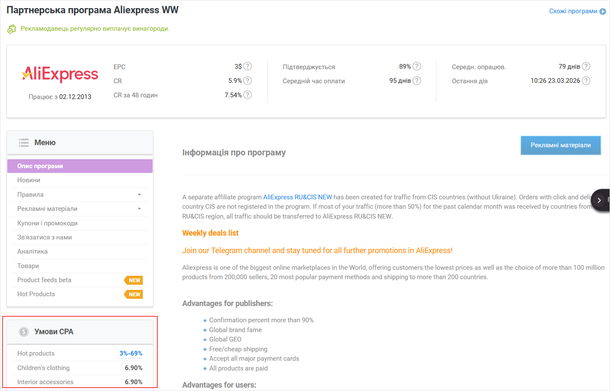Go to Аналітика in the sidebar
This screenshot has height=391, width=610.
pyautogui.click(x=32, y=251)
